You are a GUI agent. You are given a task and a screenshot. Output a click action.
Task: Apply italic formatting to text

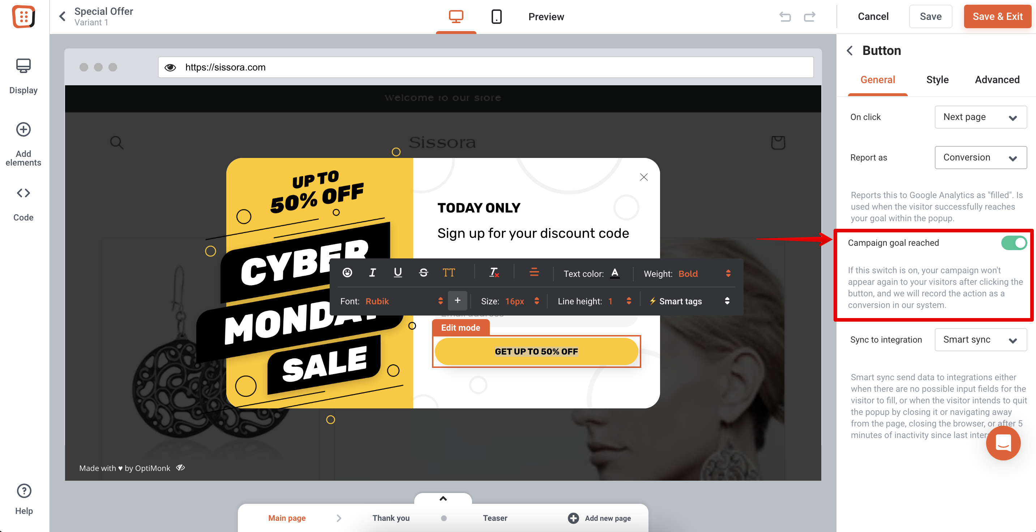(372, 273)
